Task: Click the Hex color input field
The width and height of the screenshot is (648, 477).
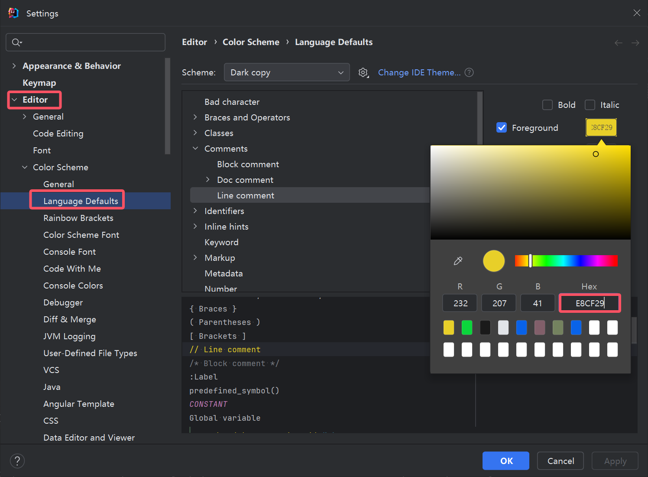Action: (x=590, y=303)
